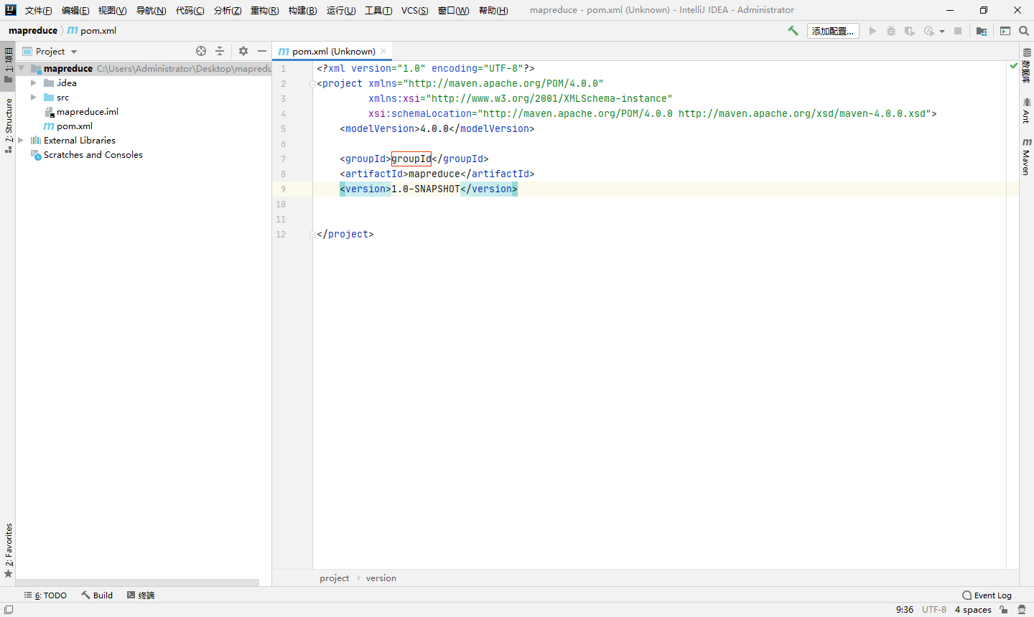Change file encoding UTF-8 in status bar

click(x=934, y=609)
